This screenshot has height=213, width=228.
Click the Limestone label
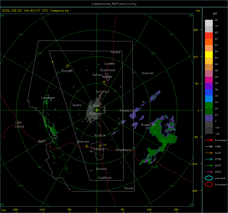[48, 98]
